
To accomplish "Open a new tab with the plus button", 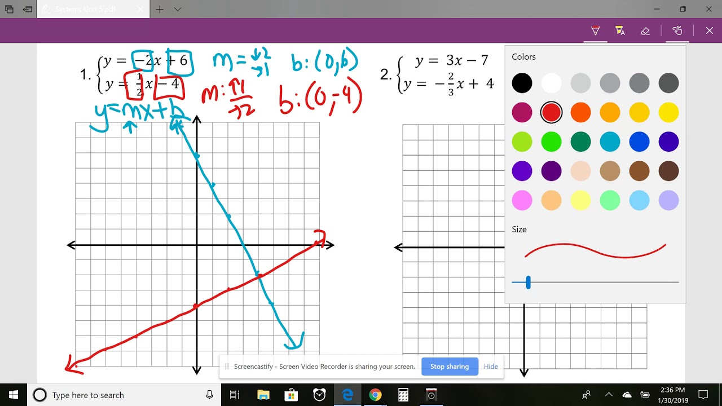I will [160, 9].
